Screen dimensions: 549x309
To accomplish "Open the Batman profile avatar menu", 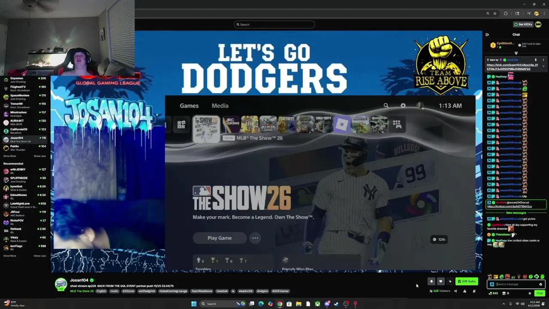I will 538,24.
